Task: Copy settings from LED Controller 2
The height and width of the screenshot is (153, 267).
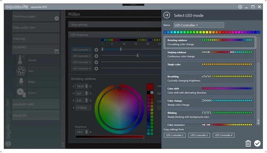Action: [x=175, y=135]
